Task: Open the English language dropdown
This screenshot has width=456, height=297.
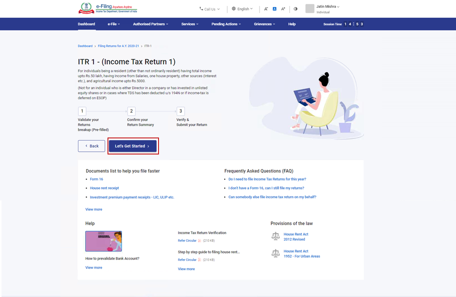Action: coord(242,8)
